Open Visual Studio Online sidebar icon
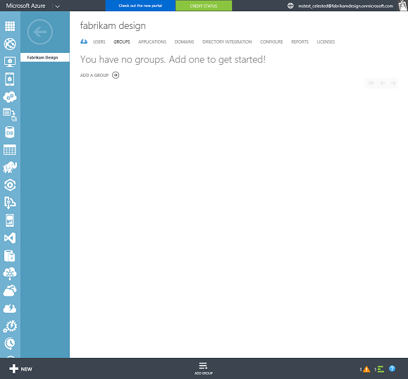408x379 pixels. pos(10,238)
